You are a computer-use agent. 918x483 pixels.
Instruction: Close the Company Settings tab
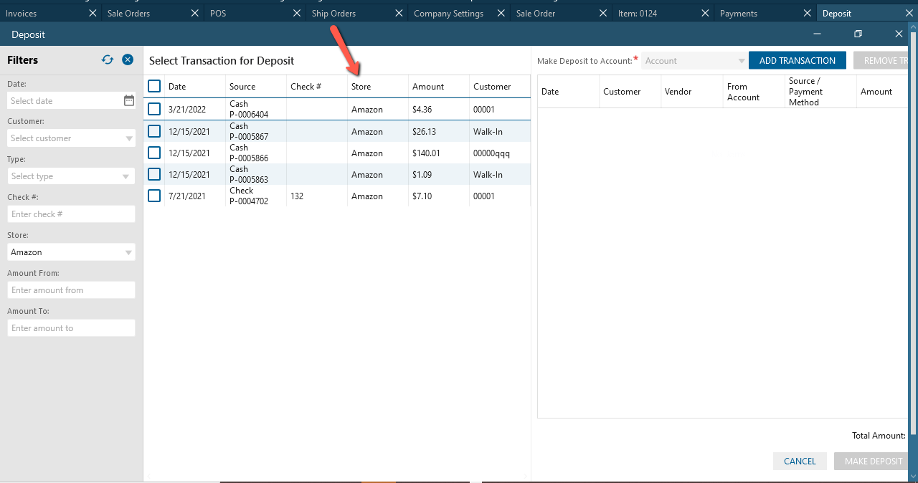click(x=502, y=14)
